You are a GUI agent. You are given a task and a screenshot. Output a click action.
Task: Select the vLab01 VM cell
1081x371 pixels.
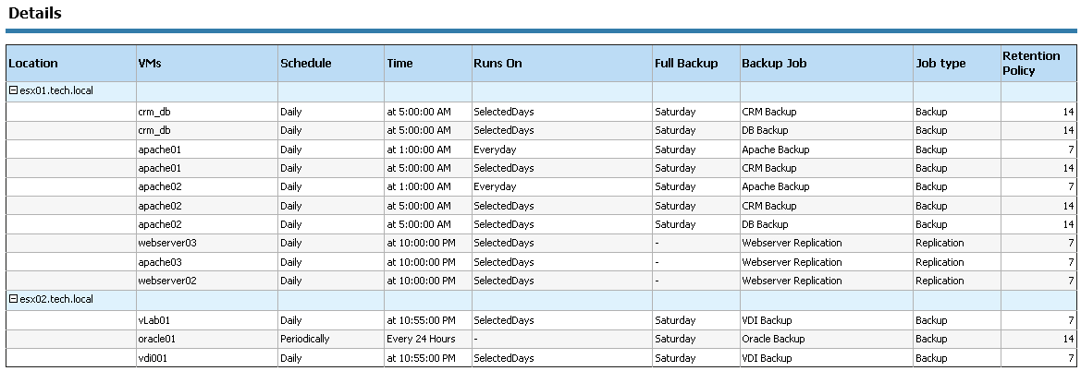[155, 320]
